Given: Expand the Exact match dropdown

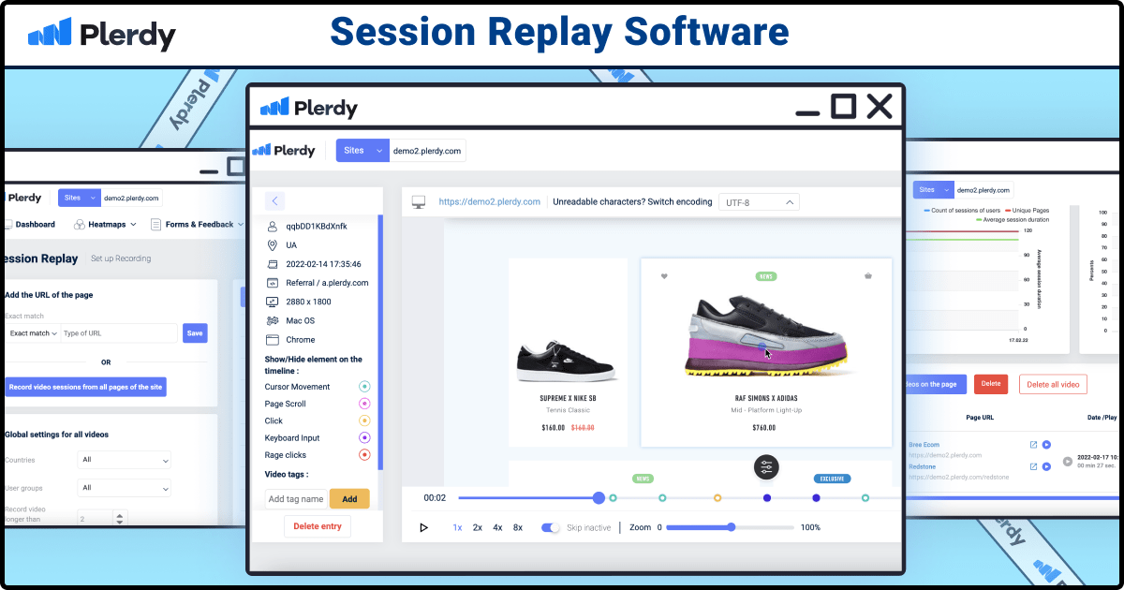Looking at the screenshot, I should [33, 332].
